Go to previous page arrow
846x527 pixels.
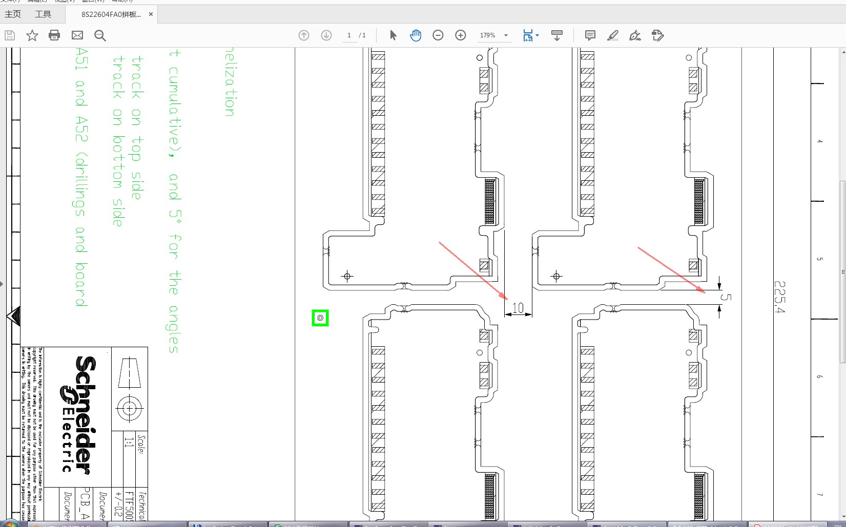(x=304, y=35)
